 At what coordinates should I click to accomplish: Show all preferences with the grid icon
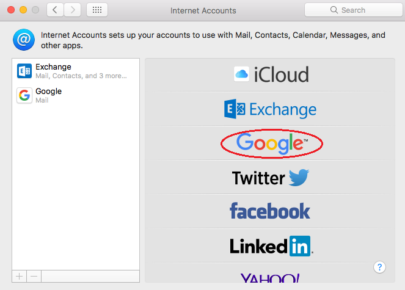97,10
